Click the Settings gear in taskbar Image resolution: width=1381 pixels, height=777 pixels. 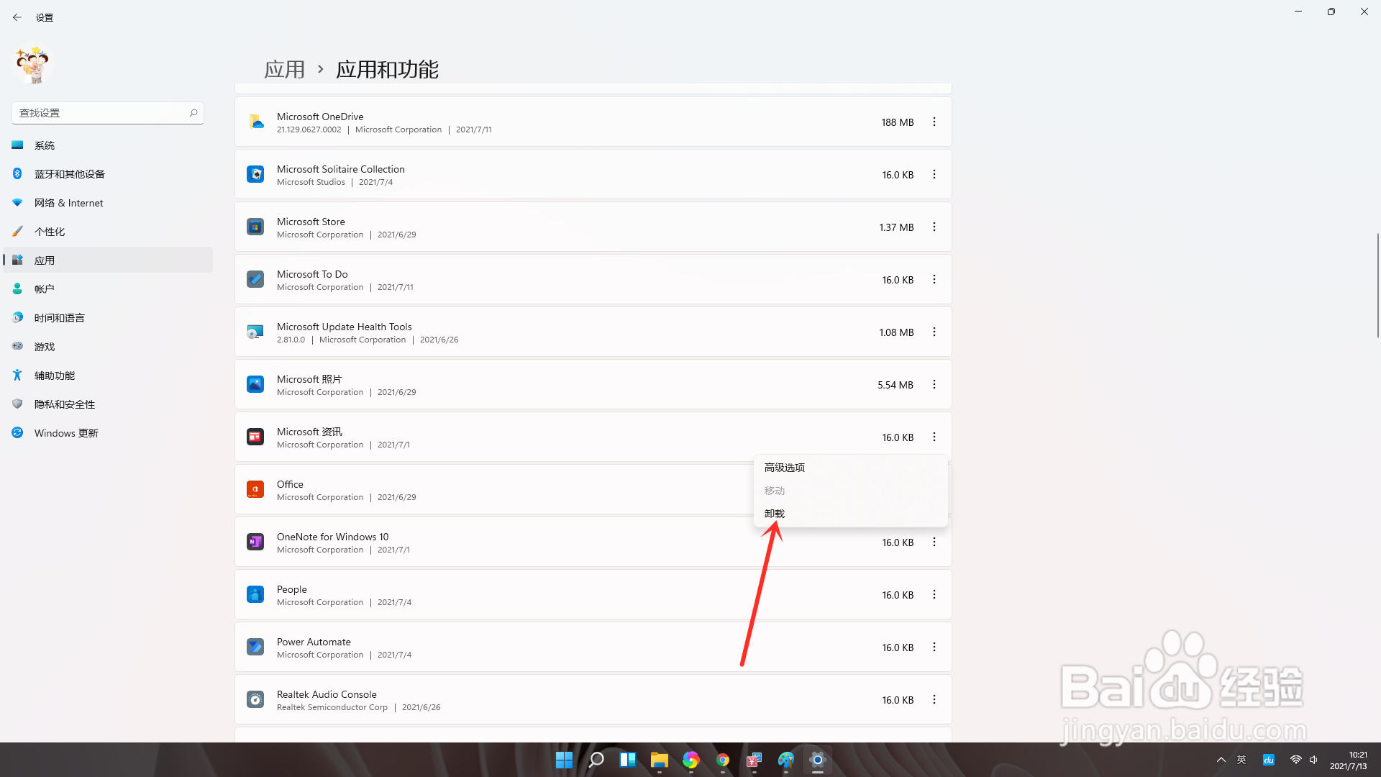pos(817,760)
